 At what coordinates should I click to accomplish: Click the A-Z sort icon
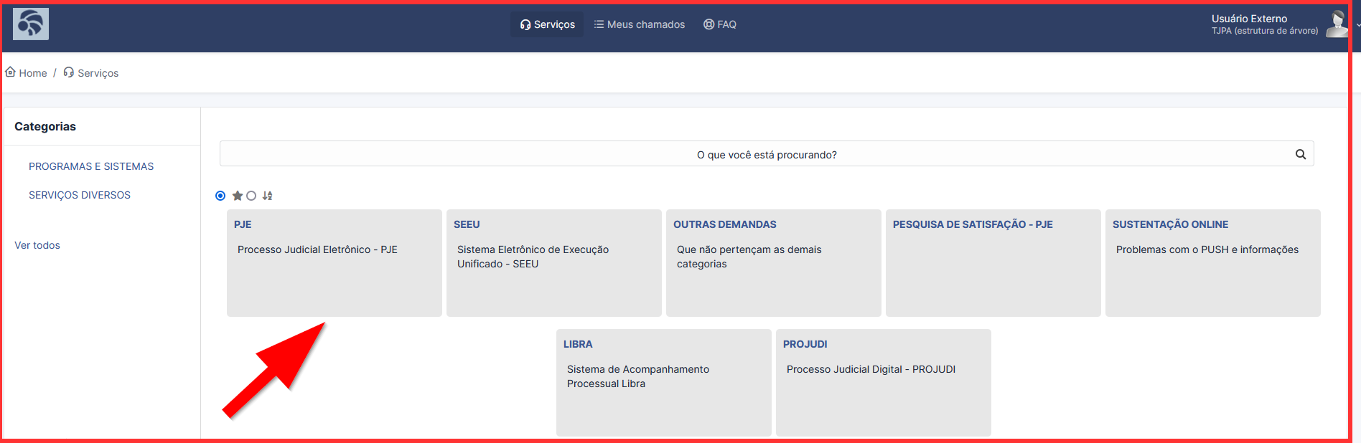pyautogui.click(x=267, y=196)
